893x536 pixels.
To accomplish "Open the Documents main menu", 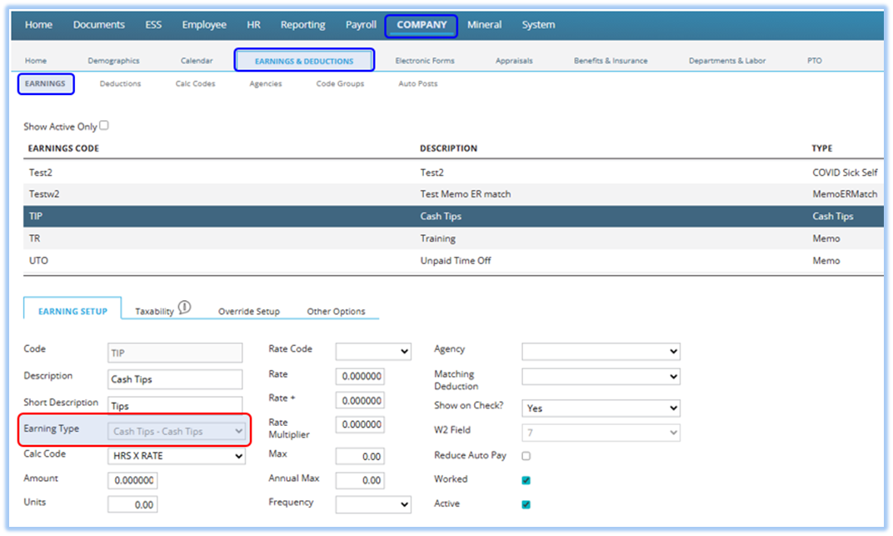I will coord(98,25).
